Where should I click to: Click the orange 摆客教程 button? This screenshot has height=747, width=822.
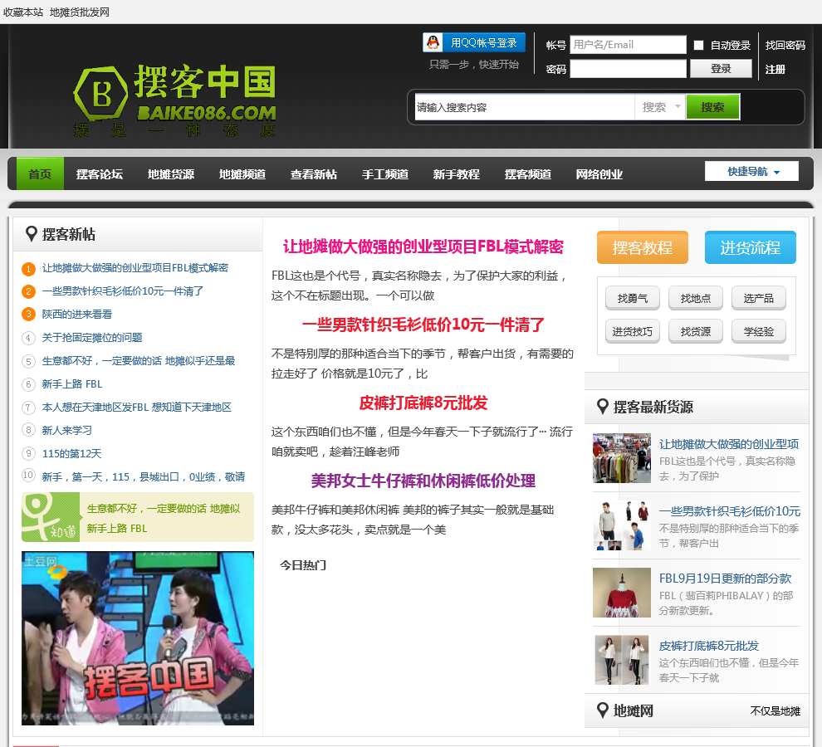tap(642, 247)
